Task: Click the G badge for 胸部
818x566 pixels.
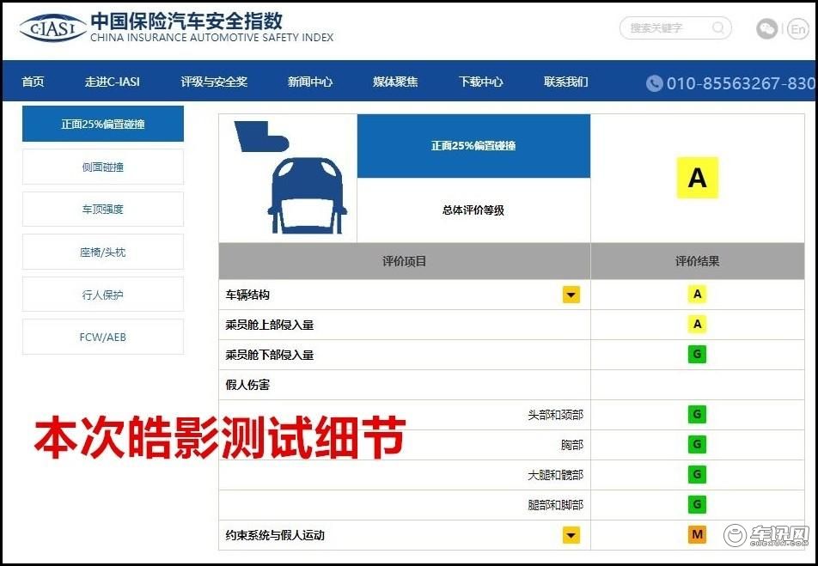Action: tap(697, 445)
